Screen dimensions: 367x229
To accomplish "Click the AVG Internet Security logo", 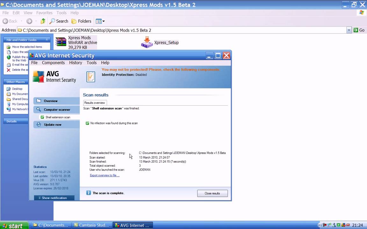I will (54, 77).
